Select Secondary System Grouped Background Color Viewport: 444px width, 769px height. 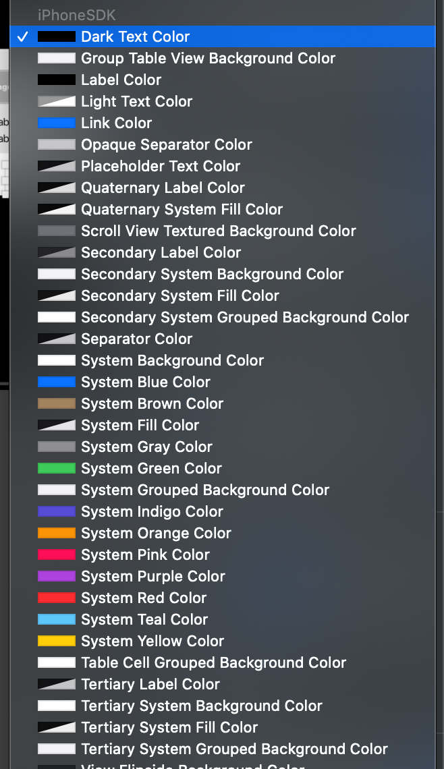pos(222,317)
